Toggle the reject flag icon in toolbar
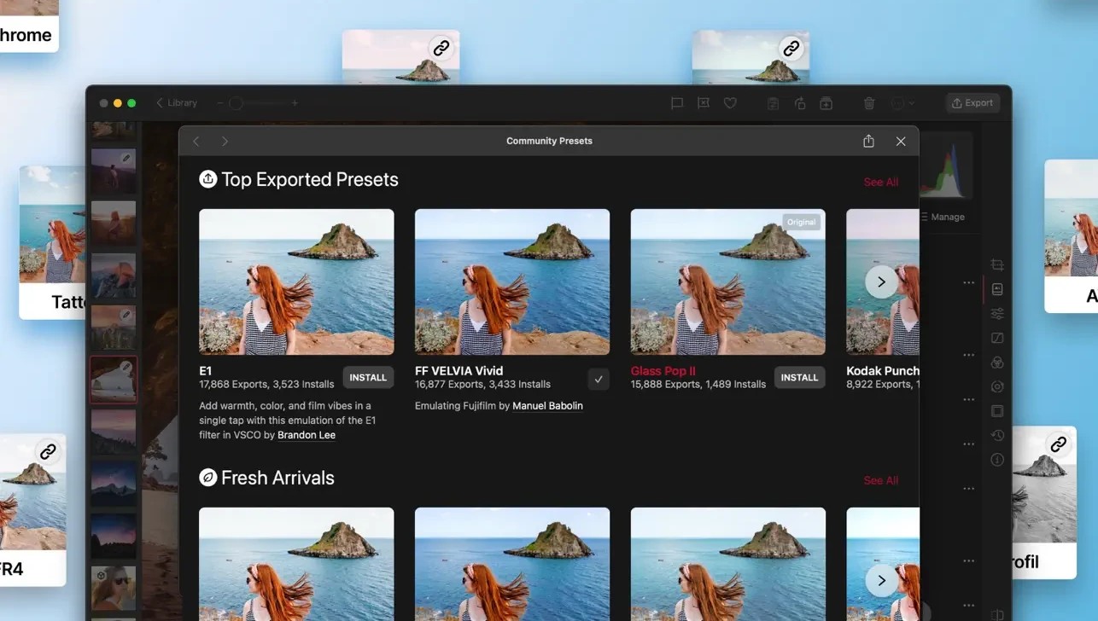 tap(704, 103)
